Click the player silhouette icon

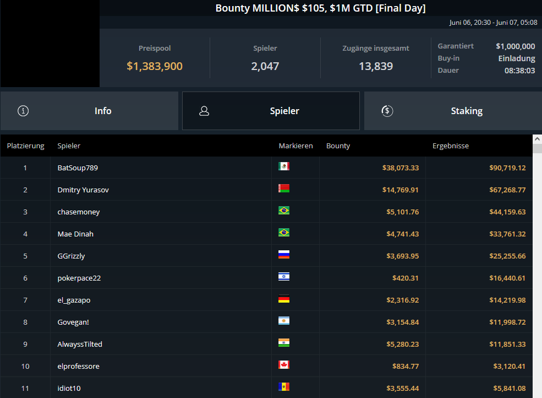(204, 111)
